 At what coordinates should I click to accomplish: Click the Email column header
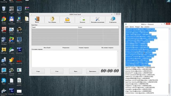coord(55,27)
